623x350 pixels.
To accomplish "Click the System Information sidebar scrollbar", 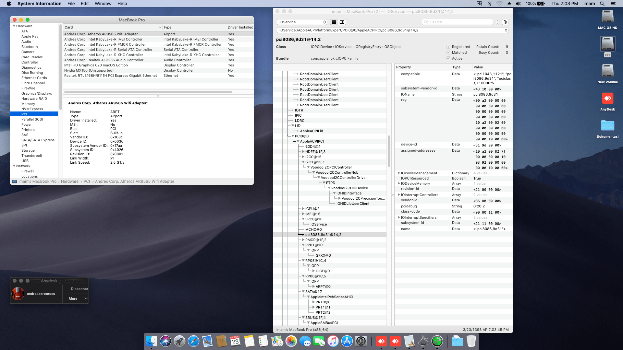I will [x=60, y=67].
